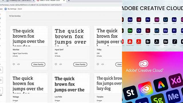Open the Audition (Au) icon
This screenshot has width=183, height=103.
[x=174, y=20]
